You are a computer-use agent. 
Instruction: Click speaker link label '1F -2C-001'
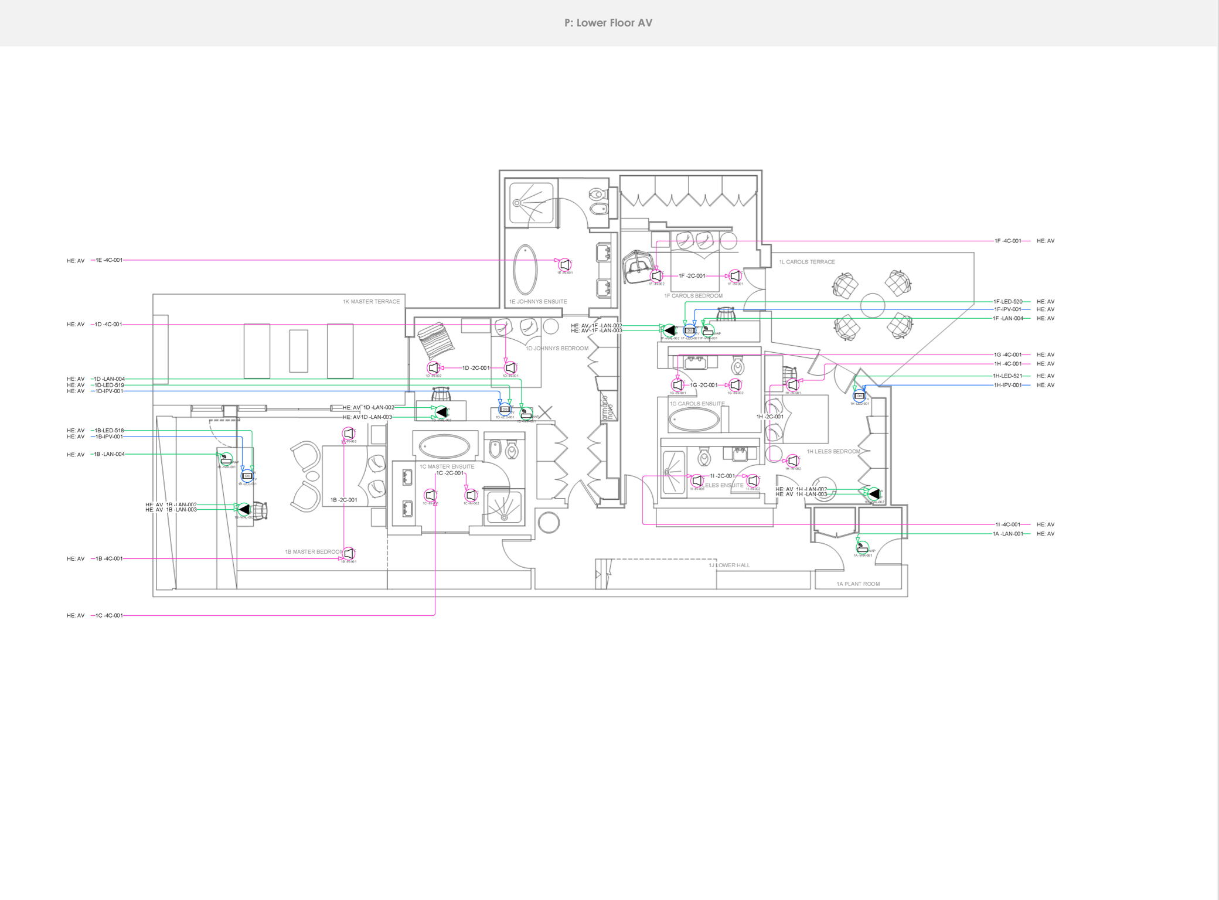[692, 275]
